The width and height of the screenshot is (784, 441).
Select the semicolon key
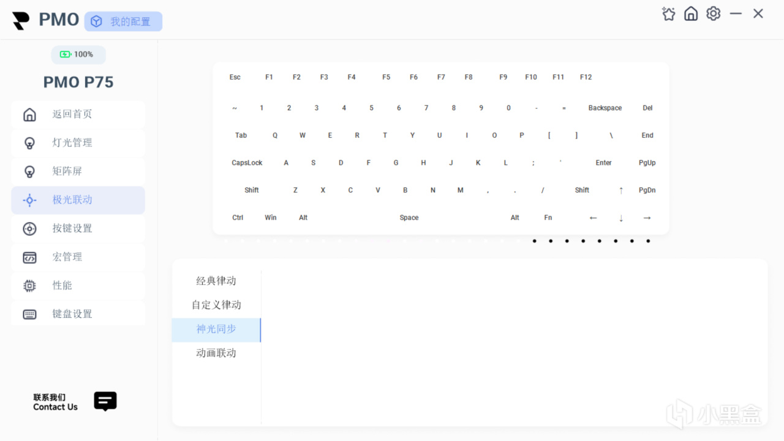click(x=533, y=163)
